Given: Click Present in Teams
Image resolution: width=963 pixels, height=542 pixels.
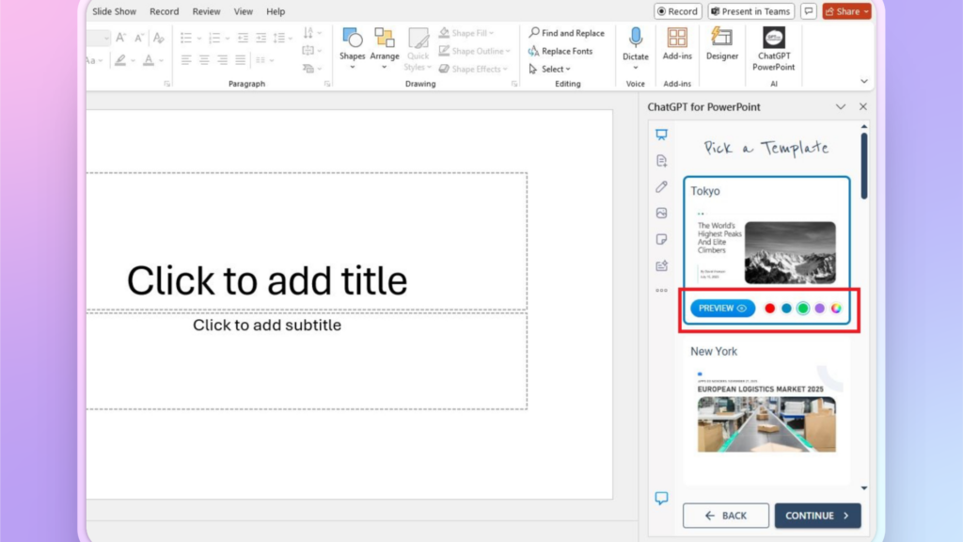Looking at the screenshot, I should coord(750,11).
